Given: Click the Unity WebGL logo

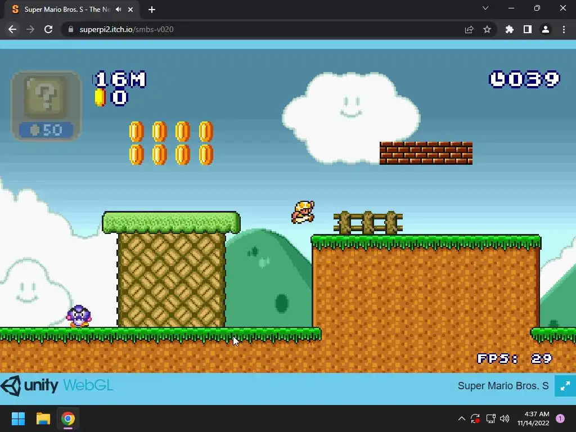Looking at the screenshot, I should click(57, 386).
